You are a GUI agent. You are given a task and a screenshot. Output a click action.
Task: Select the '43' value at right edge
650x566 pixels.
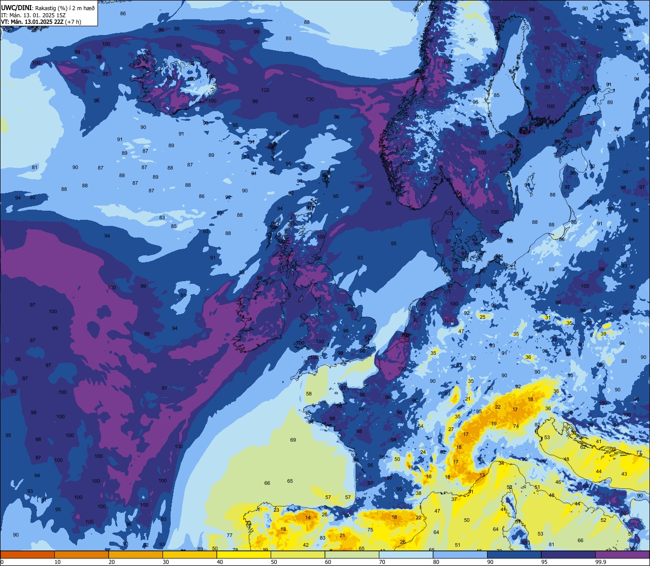tap(624, 474)
